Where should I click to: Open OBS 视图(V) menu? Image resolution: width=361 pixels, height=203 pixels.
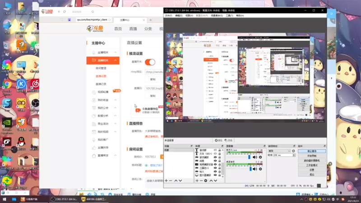tap(189, 16)
